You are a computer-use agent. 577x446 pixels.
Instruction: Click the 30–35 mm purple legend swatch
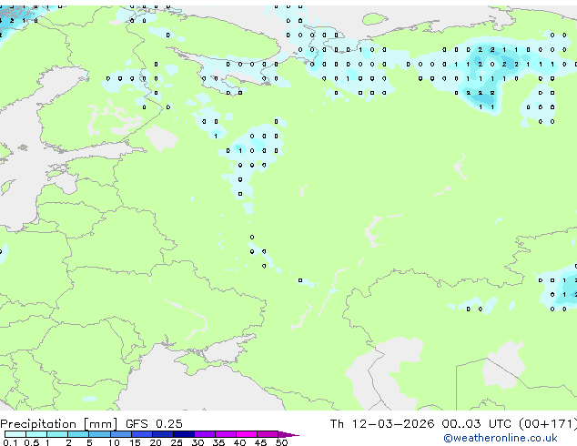pyautogui.click(x=204, y=434)
